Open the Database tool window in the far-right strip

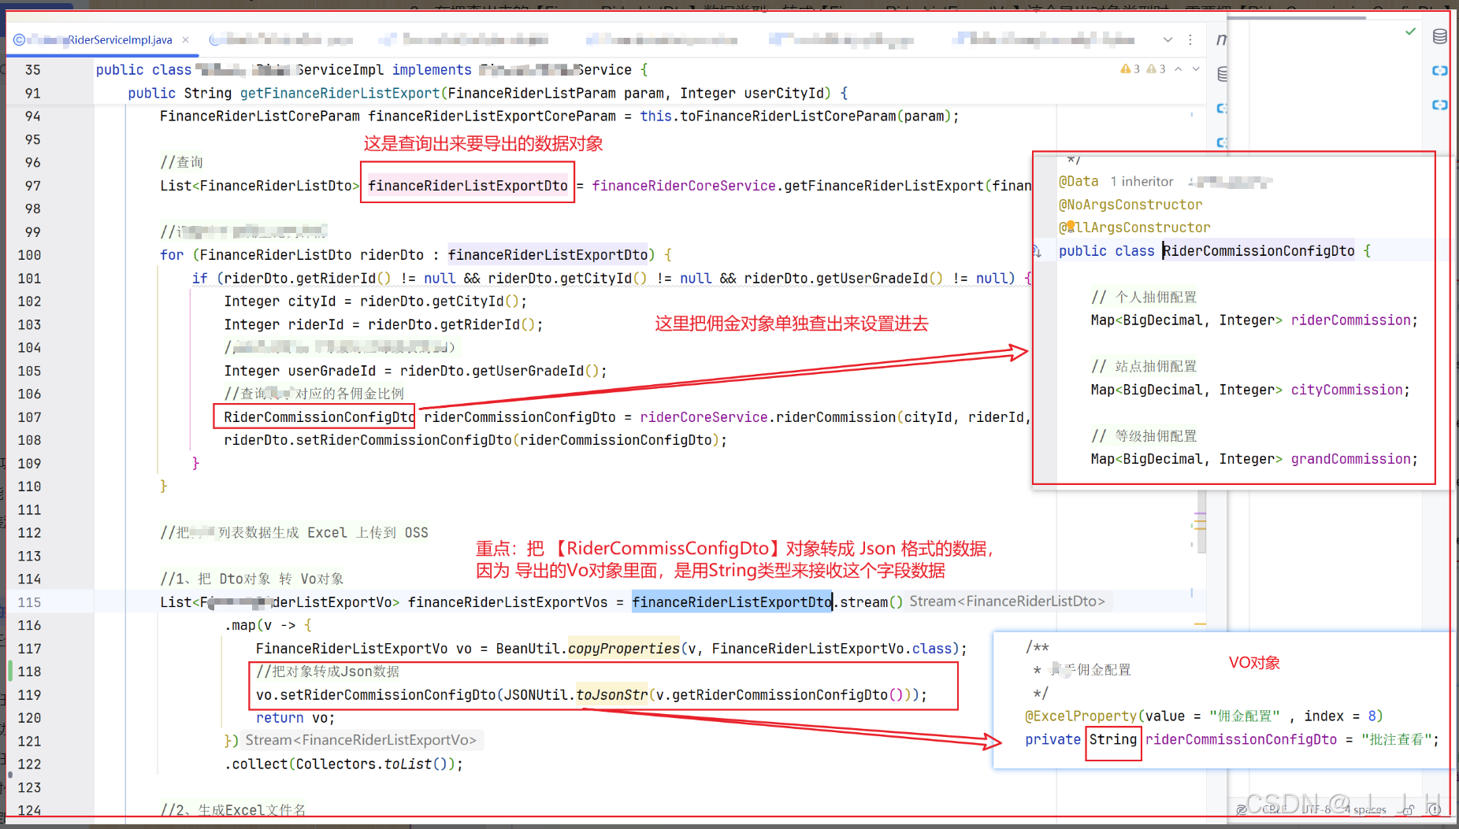click(x=1440, y=36)
